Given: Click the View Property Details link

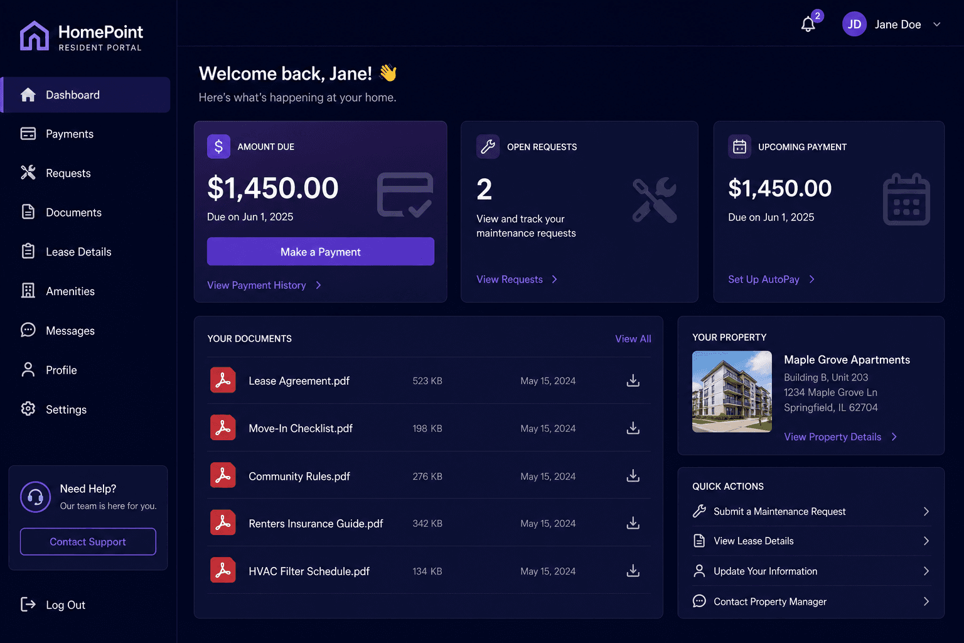Looking at the screenshot, I should 833,437.
